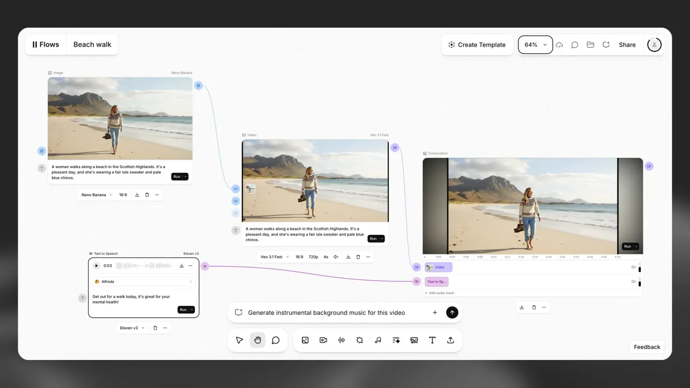Image resolution: width=690 pixels, height=388 pixels.
Task: Click the upload icon in the toolbar
Action: pos(450,340)
